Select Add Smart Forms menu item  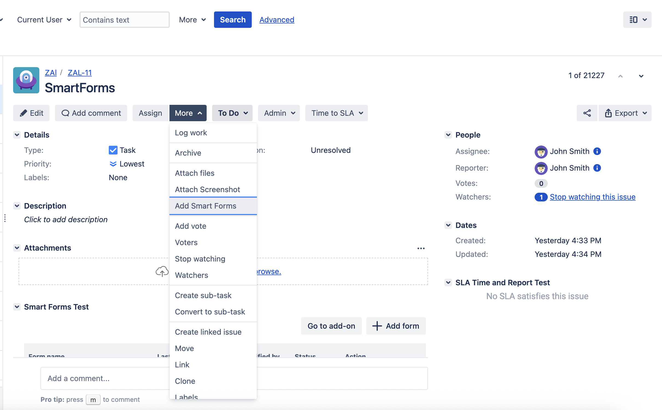click(x=206, y=206)
